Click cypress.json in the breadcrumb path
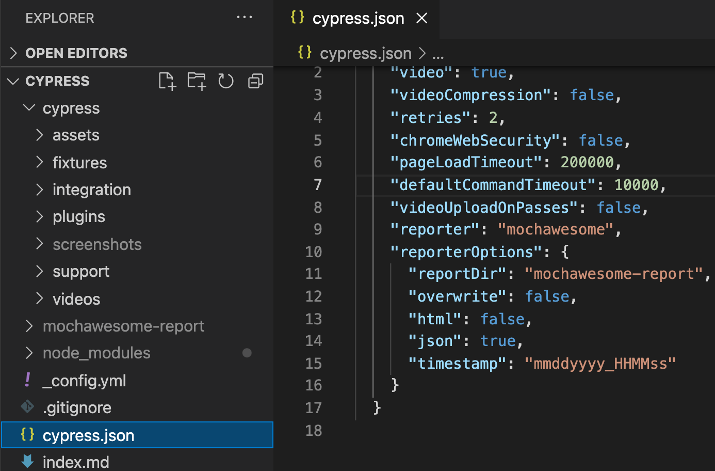Screen dimensions: 715x471 click(x=365, y=53)
